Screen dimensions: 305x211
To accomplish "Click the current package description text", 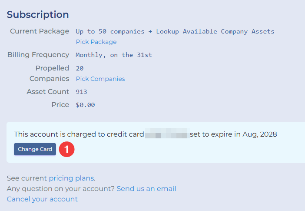I will (175, 31).
